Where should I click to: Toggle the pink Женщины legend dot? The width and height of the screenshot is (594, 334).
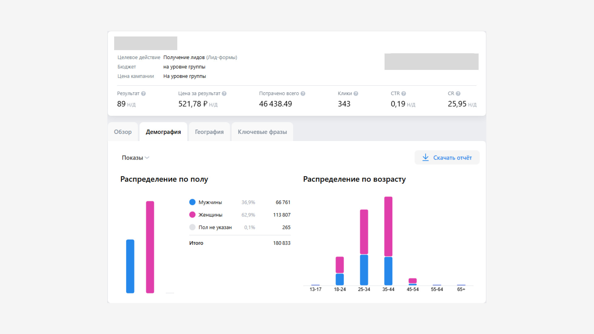[192, 215]
